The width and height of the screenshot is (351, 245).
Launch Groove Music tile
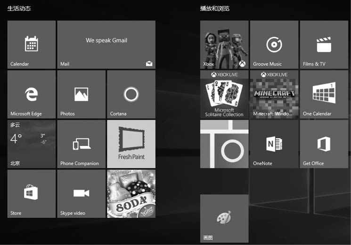click(274, 45)
